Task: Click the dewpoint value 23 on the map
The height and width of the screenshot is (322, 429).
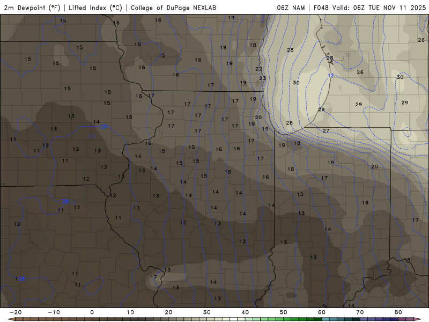Action: click(x=262, y=78)
